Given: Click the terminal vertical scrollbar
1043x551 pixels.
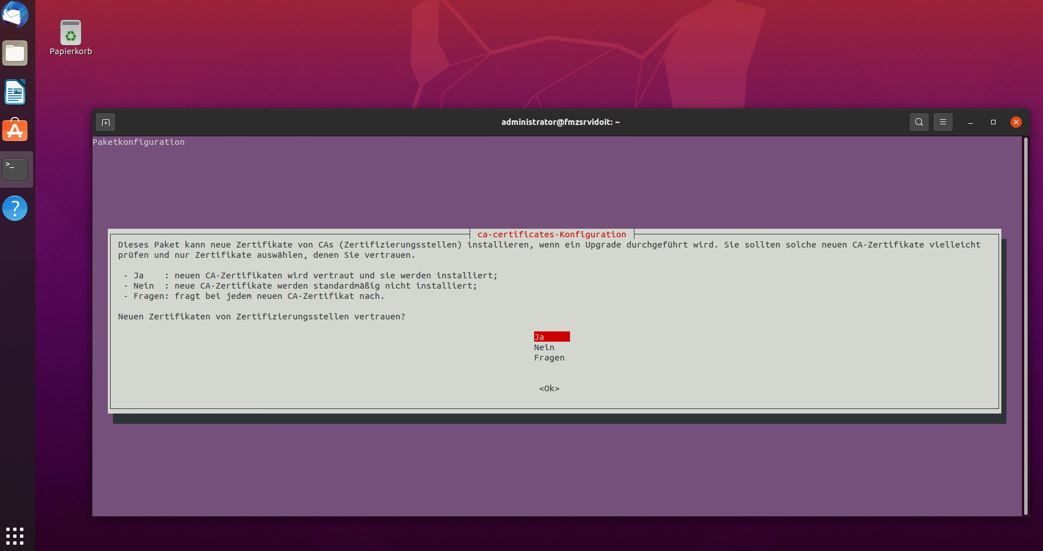Looking at the screenshot, I should (x=1025, y=325).
